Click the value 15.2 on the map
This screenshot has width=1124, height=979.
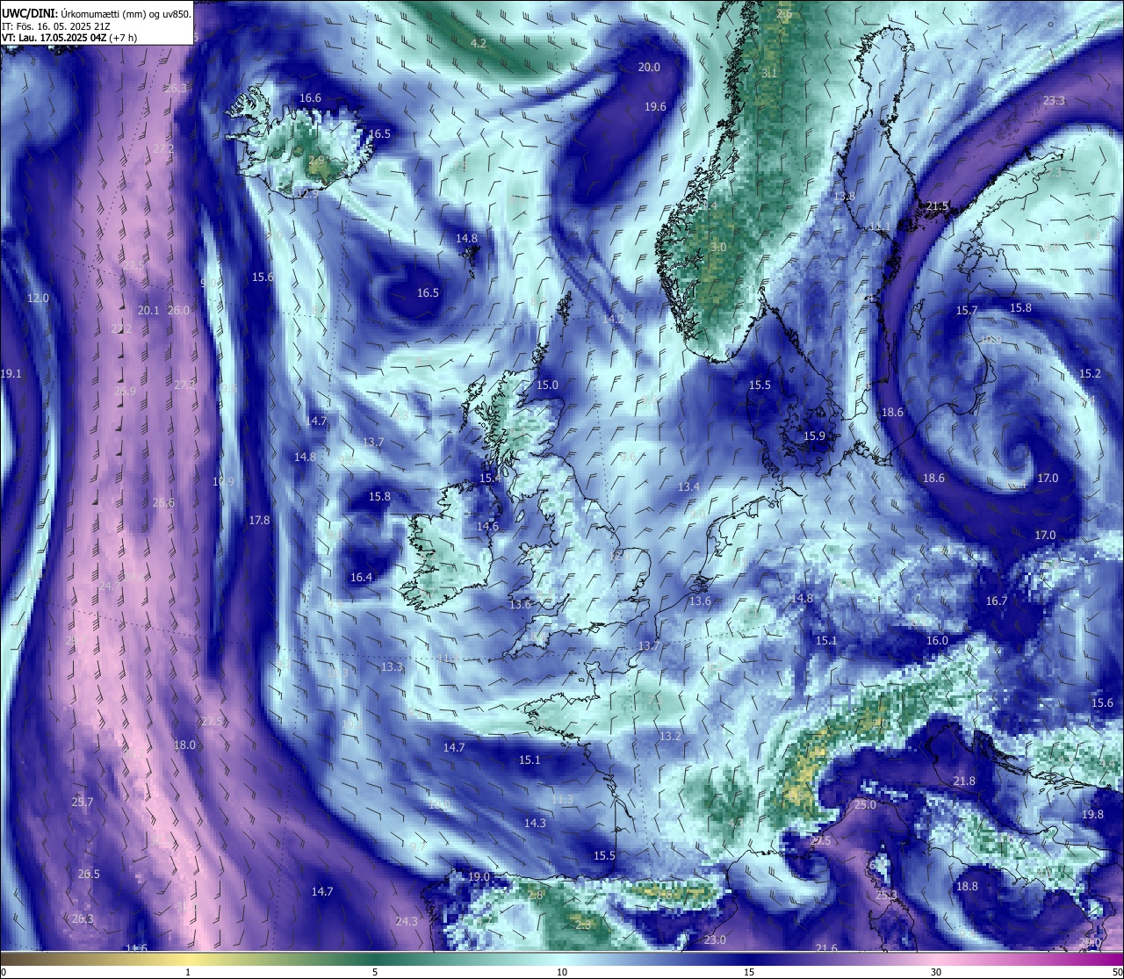point(1090,374)
